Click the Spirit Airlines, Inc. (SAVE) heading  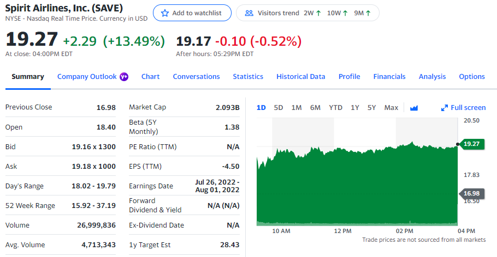pyautogui.click(x=64, y=8)
